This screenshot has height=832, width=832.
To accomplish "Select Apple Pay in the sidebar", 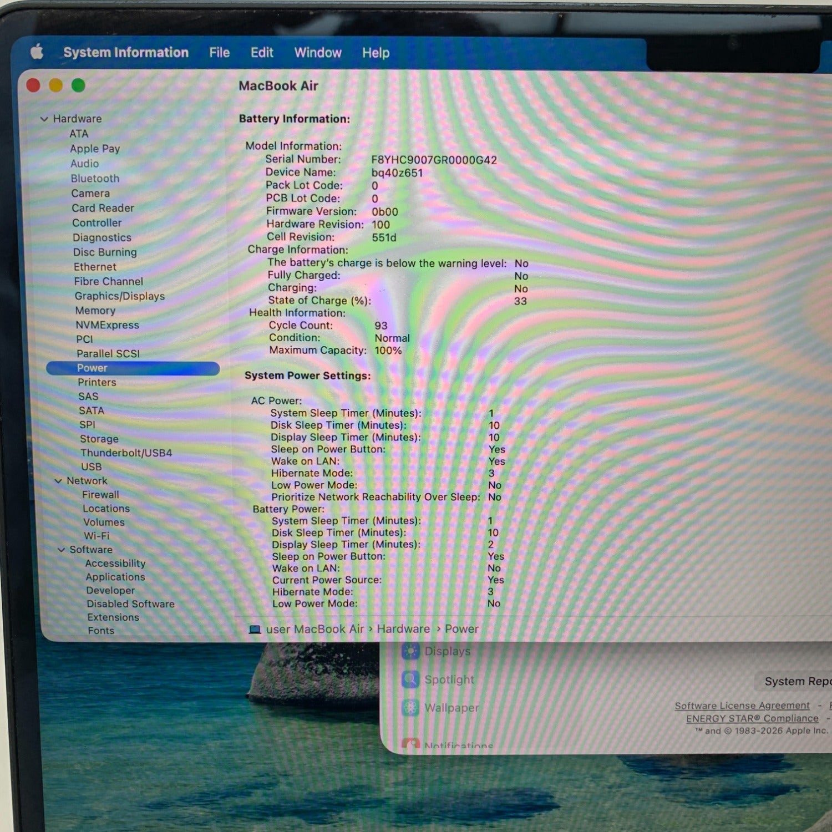I will click(x=95, y=149).
